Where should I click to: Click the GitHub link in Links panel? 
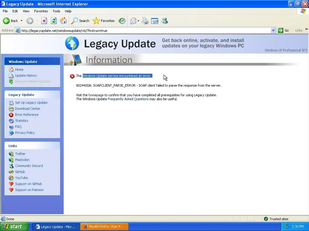(x=20, y=172)
